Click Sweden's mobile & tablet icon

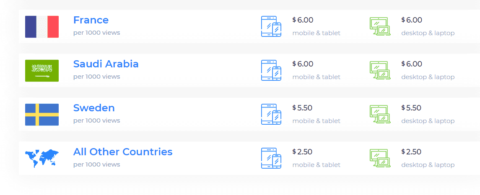271,114
